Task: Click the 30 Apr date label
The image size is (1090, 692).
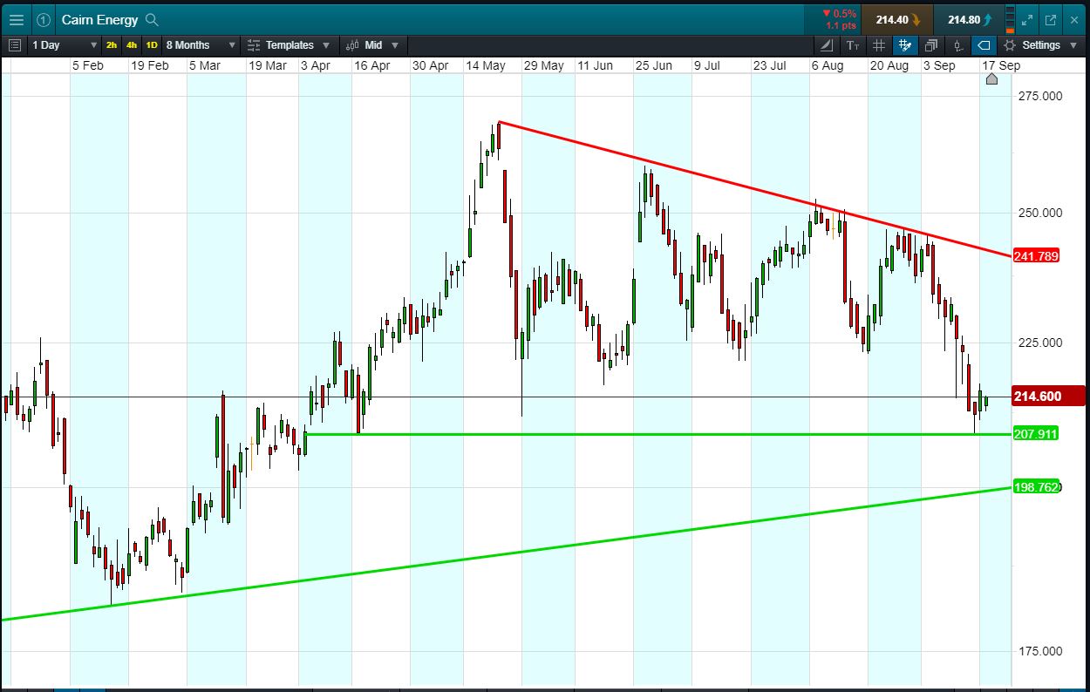Action: tap(430, 65)
